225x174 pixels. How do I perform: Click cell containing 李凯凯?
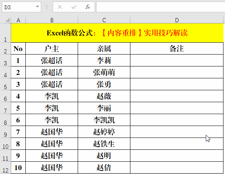(x=104, y=120)
